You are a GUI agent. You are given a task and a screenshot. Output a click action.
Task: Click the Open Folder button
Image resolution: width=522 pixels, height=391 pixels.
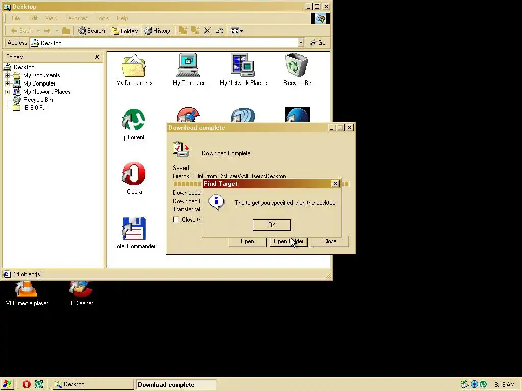(x=289, y=242)
